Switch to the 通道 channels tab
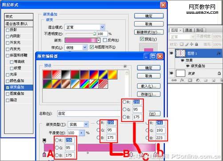223x161 pixels. tap(189, 30)
